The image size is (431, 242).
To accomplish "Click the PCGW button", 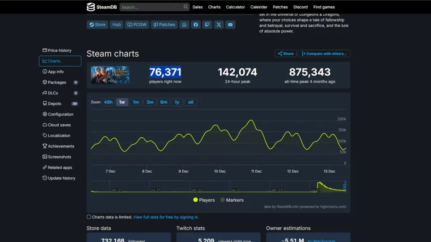I will coord(137,25).
